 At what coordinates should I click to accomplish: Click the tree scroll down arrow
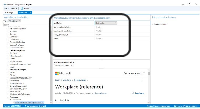[x=51, y=102]
